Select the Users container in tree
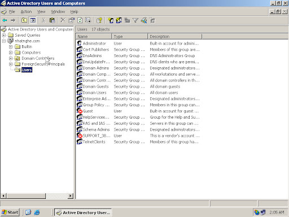This screenshot has height=217, width=289. [27, 70]
